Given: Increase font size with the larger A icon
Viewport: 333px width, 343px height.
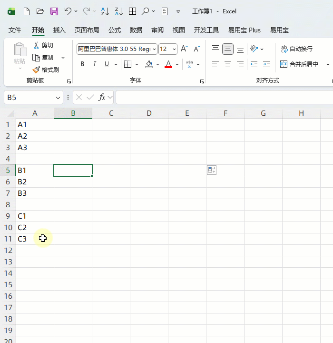Looking at the screenshot, I should (184, 49).
